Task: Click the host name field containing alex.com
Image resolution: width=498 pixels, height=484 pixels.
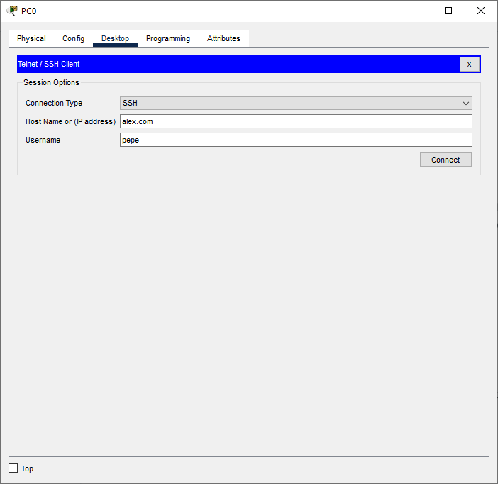Action: (296, 121)
